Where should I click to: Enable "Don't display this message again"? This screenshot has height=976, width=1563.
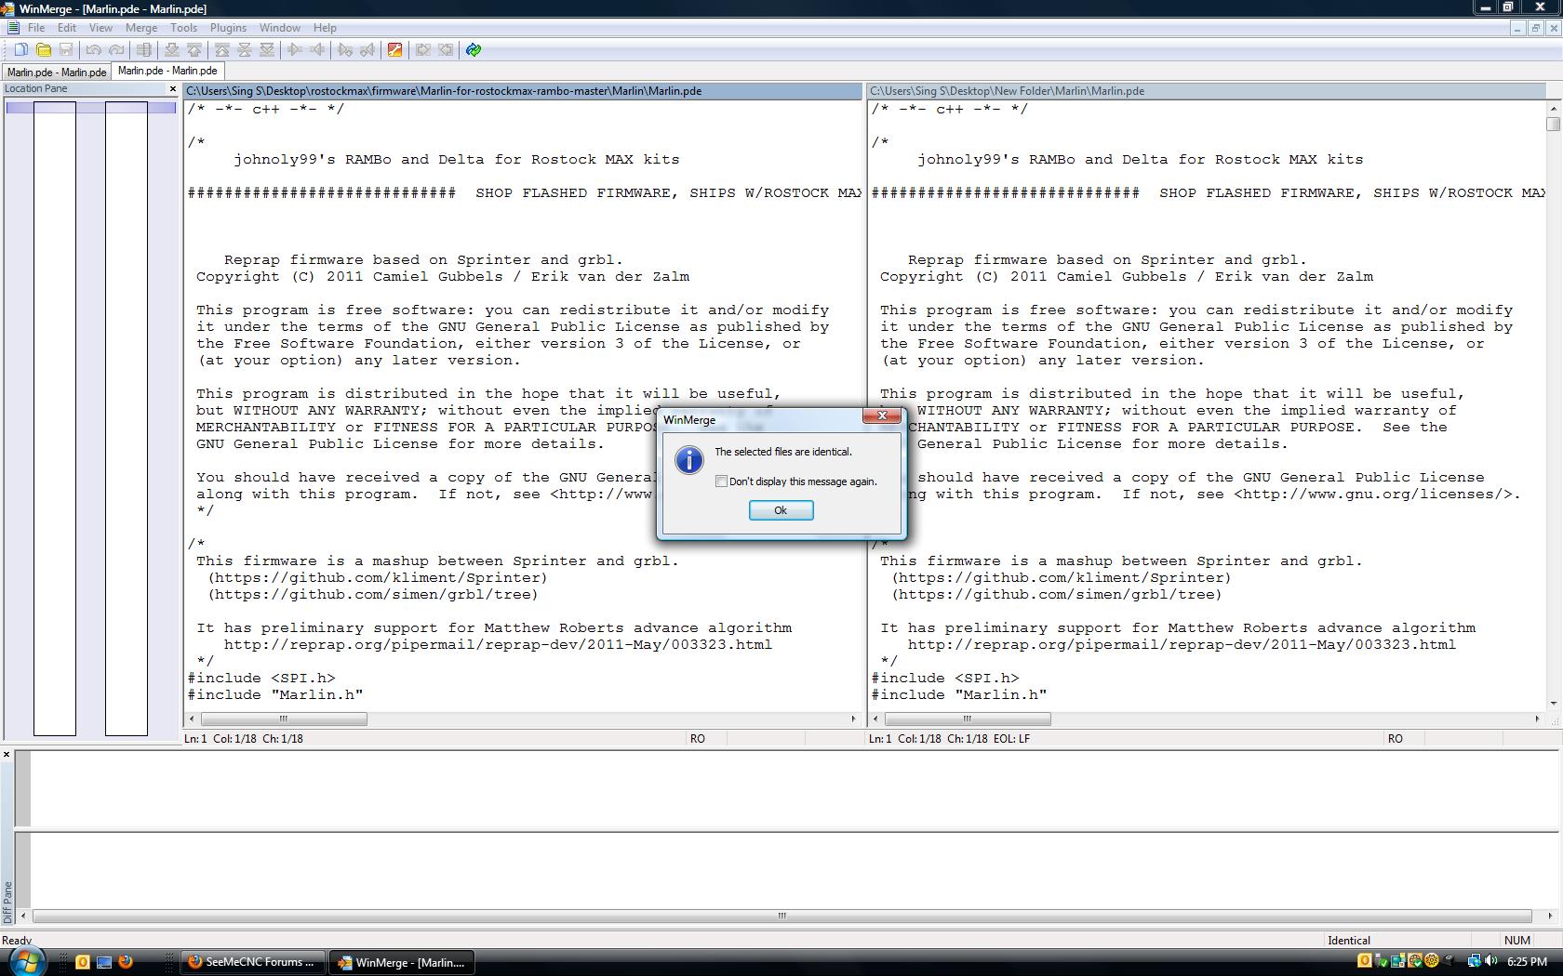click(x=721, y=481)
